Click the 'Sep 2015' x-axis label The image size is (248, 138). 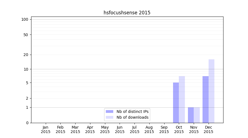(x=164, y=129)
